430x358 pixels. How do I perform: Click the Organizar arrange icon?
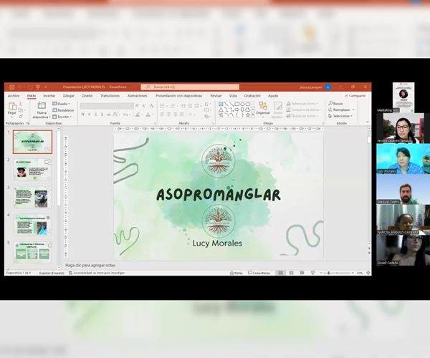pyautogui.click(x=263, y=106)
